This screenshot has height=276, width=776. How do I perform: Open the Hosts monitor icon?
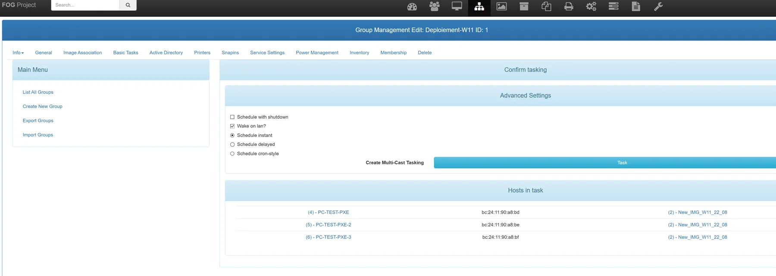(457, 6)
